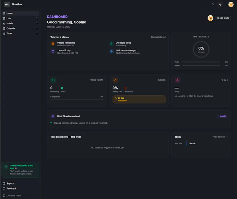Click Collapse menu panel icon
237x199 pixels.
pos(4,195)
